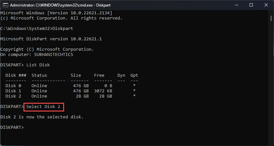Click the 'C:\Windows\System32>Diskpart' command line

point(37,29)
